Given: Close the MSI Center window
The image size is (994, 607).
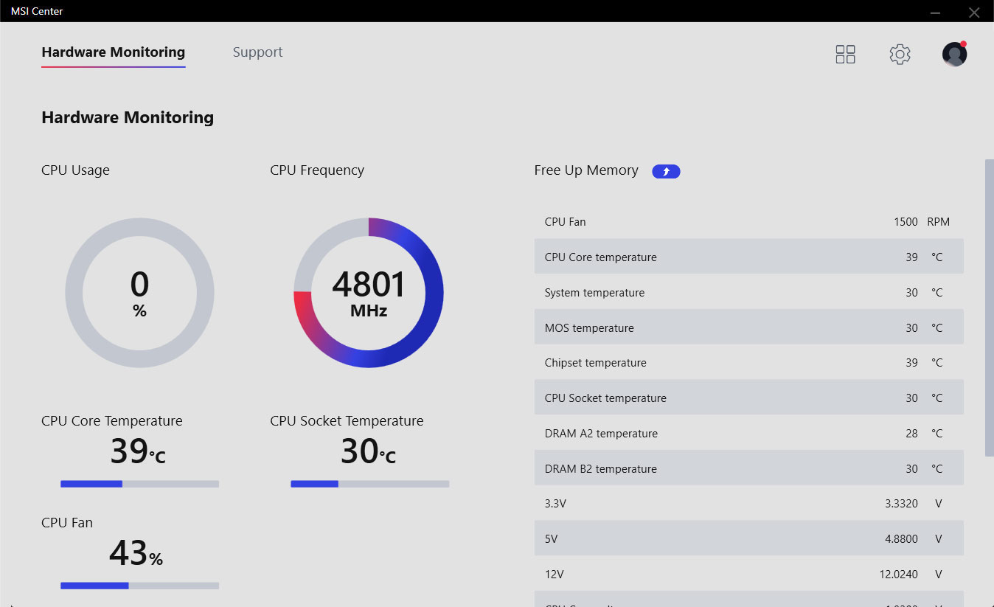Looking at the screenshot, I should 974,12.
